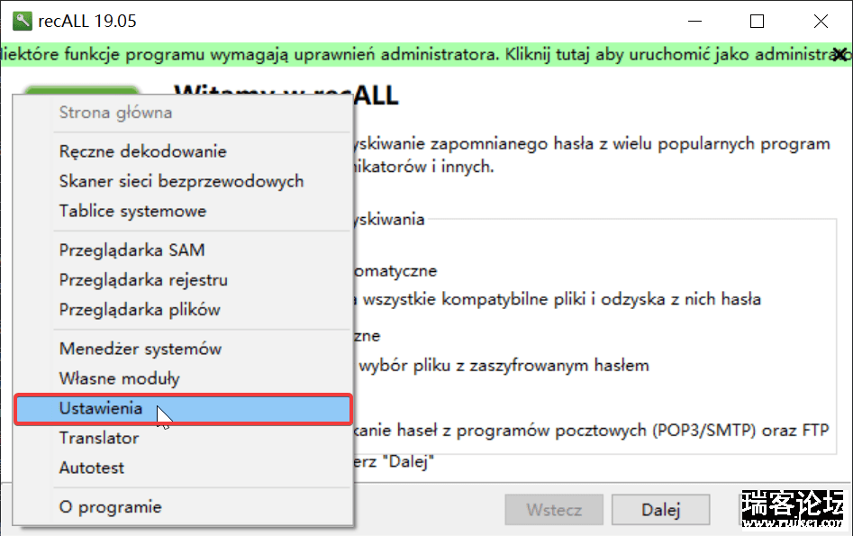Viewport: 853px width, 536px height.
Task: Click the Wstecz button
Action: tap(554, 510)
